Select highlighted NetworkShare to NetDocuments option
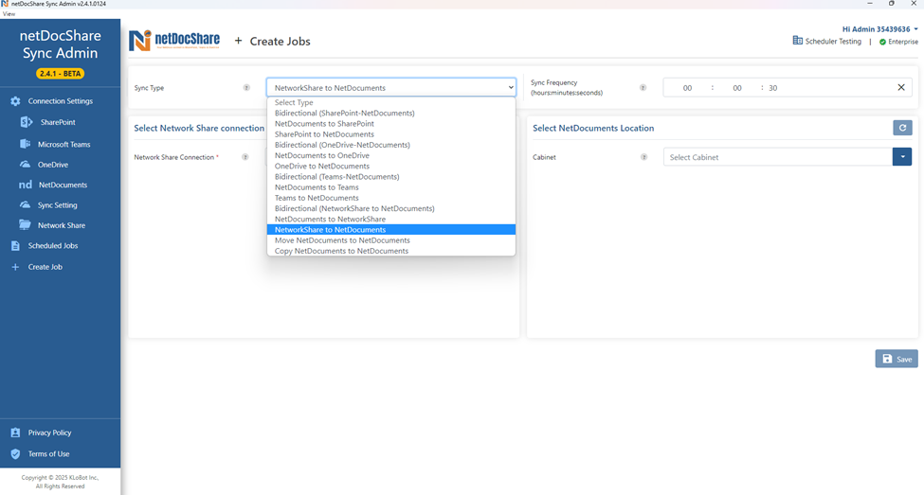This screenshot has width=924, height=495. [x=391, y=230]
